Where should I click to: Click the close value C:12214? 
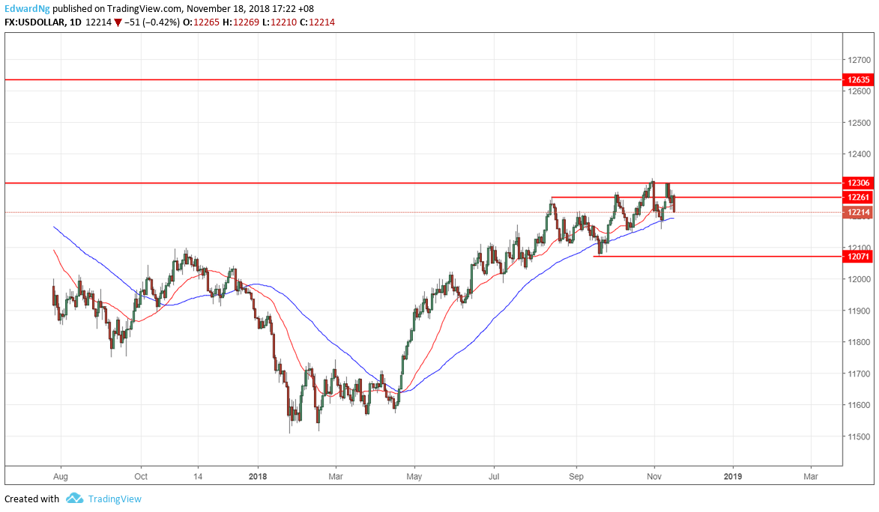pyautogui.click(x=317, y=22)
